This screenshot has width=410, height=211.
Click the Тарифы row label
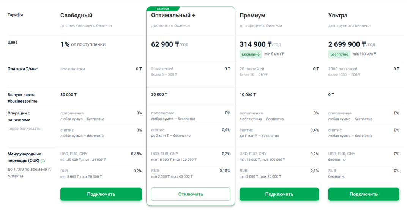15,15
